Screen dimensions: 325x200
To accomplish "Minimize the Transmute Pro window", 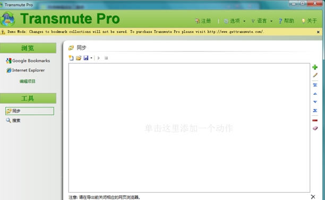I will click(x=294, y=4).
